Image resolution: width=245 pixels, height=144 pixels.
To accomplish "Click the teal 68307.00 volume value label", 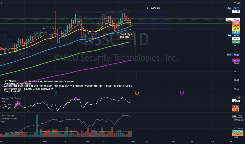I will click(x=238, y=131).
